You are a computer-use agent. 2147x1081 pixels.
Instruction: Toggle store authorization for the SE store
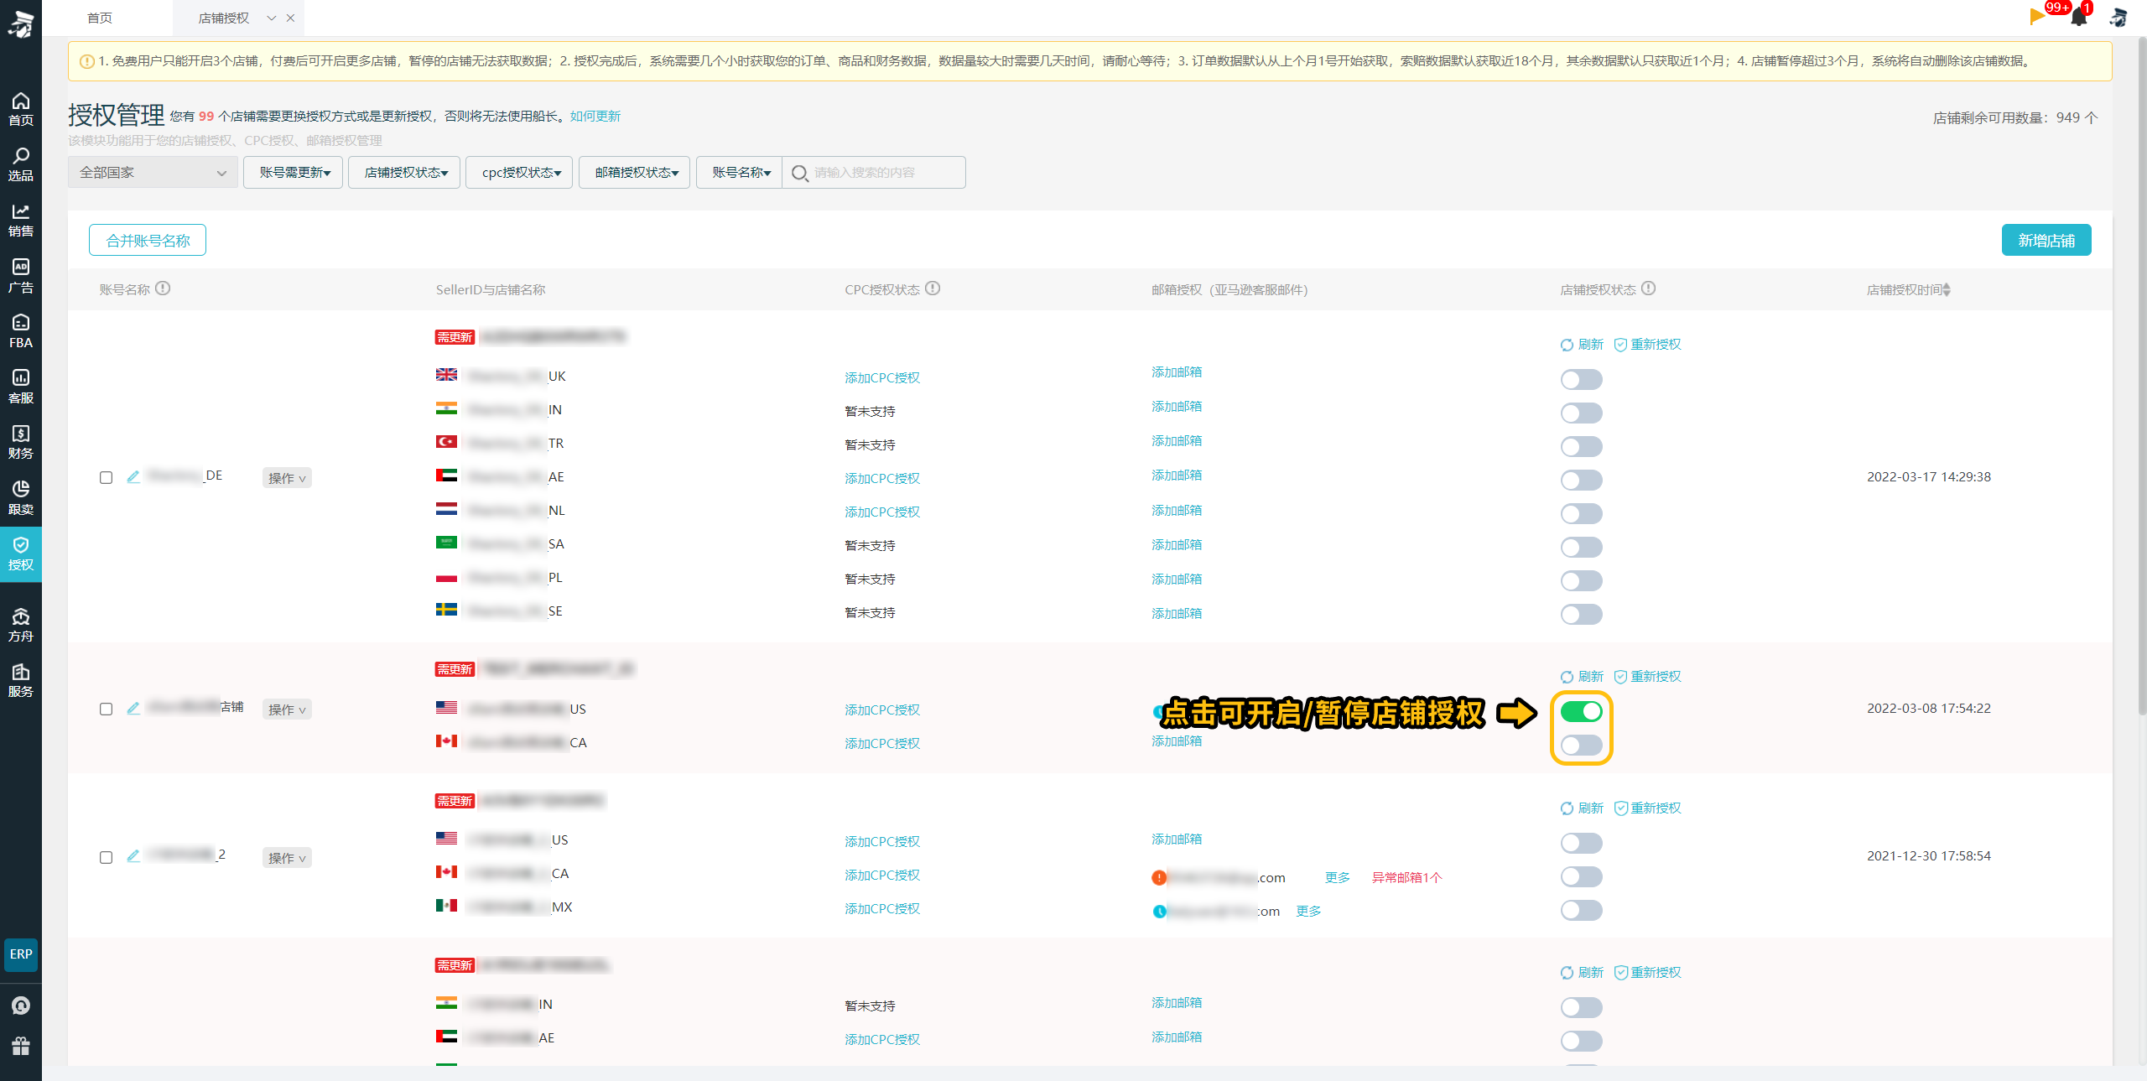(x=1581, y=614)
